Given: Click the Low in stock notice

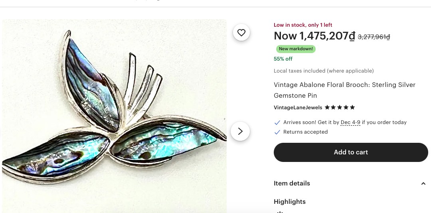Looking at the screenshot, I should (x=303, y=25).
